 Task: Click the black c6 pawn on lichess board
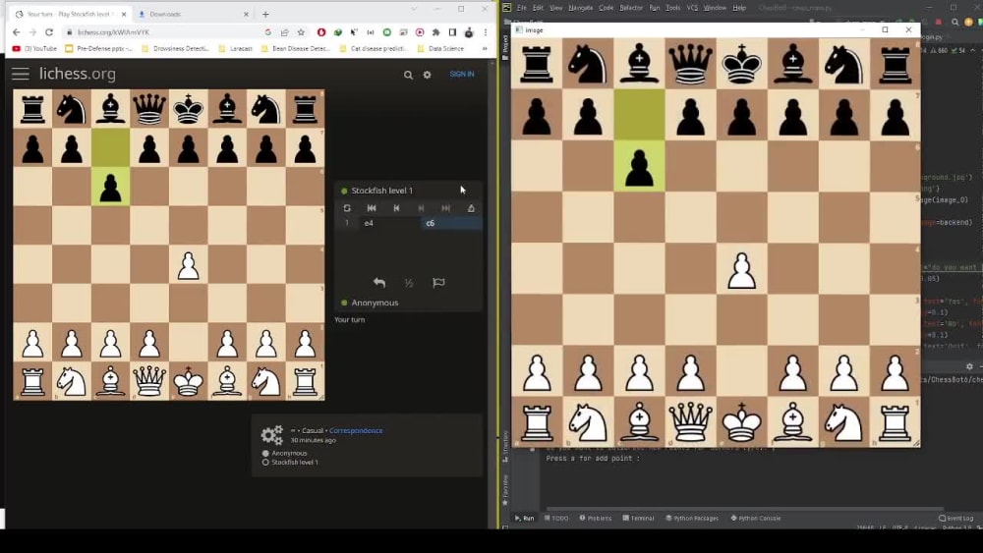pyautogui.click(x=110, y=187)
